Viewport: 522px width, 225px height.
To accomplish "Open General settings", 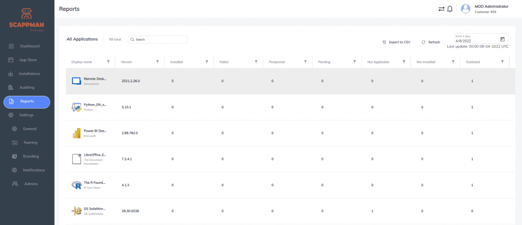I will click(x=30, y=129).
